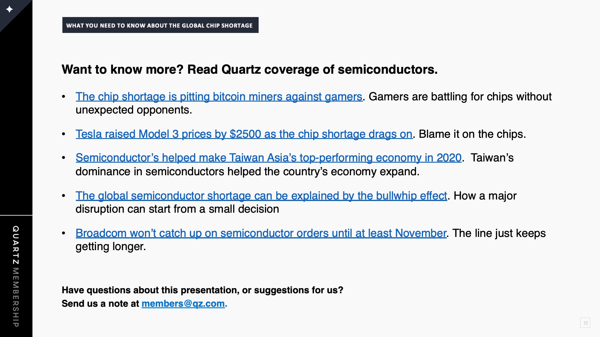Viewport: 600px width, 337px height.
Task: Open the Taiwan top-performing economy link
Action: [x=268, y=158]
